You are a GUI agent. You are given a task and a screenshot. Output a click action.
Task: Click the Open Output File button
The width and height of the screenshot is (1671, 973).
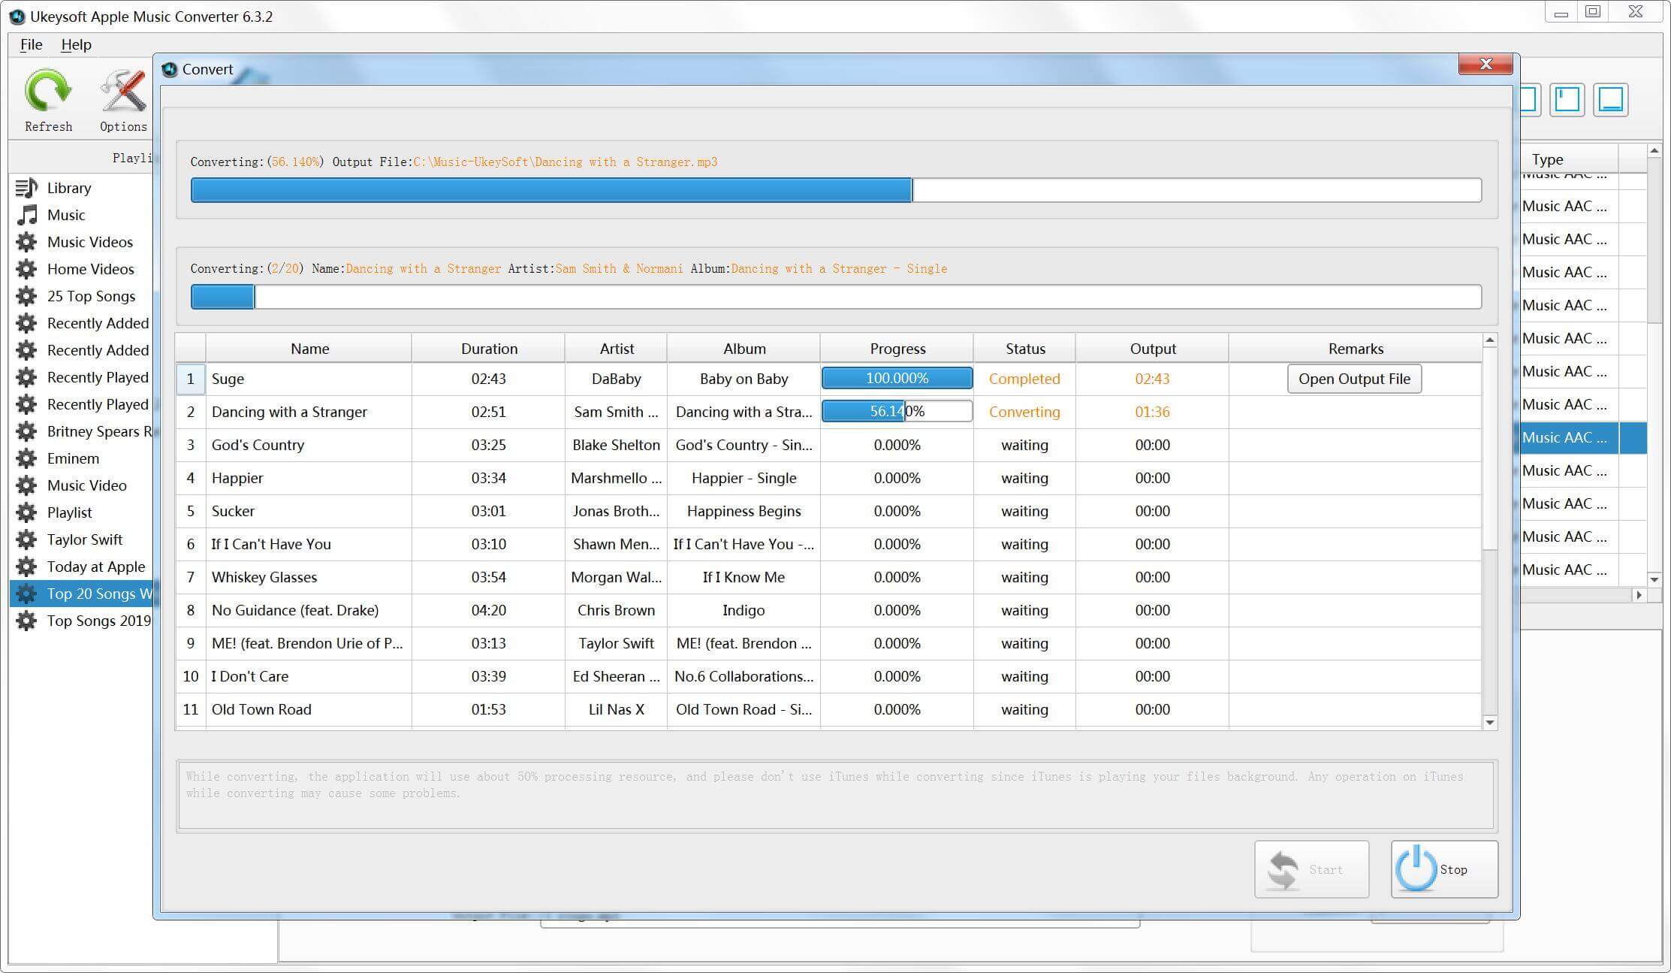pyautogui.click(x=1354, y=379)
